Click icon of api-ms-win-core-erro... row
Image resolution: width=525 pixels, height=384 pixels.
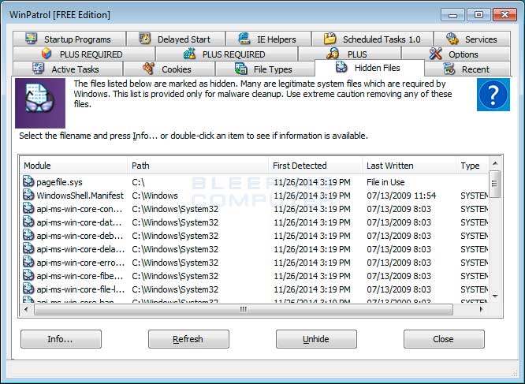pos(28,262)
